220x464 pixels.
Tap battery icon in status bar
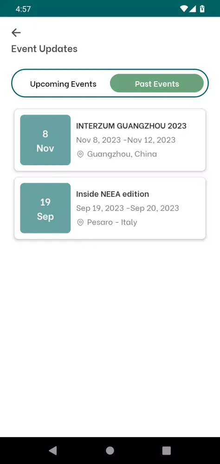click(x=202, y=9)
